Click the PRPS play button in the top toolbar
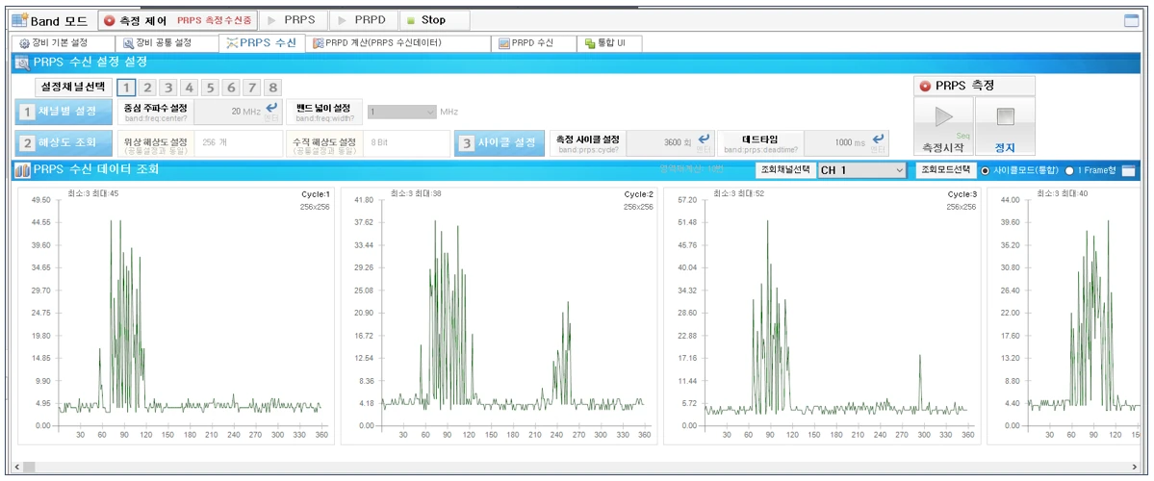Screen dimensions: 1154x481 (x=293, y=20)
